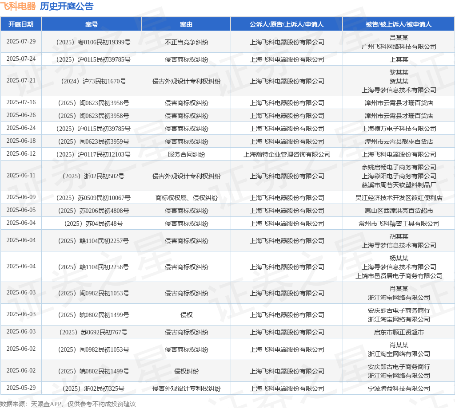Image resolution: width=455 pixels, height=408 pixels.
Task: Click defendant 宁波腾益科技有限公司
Action: point(399,388)
